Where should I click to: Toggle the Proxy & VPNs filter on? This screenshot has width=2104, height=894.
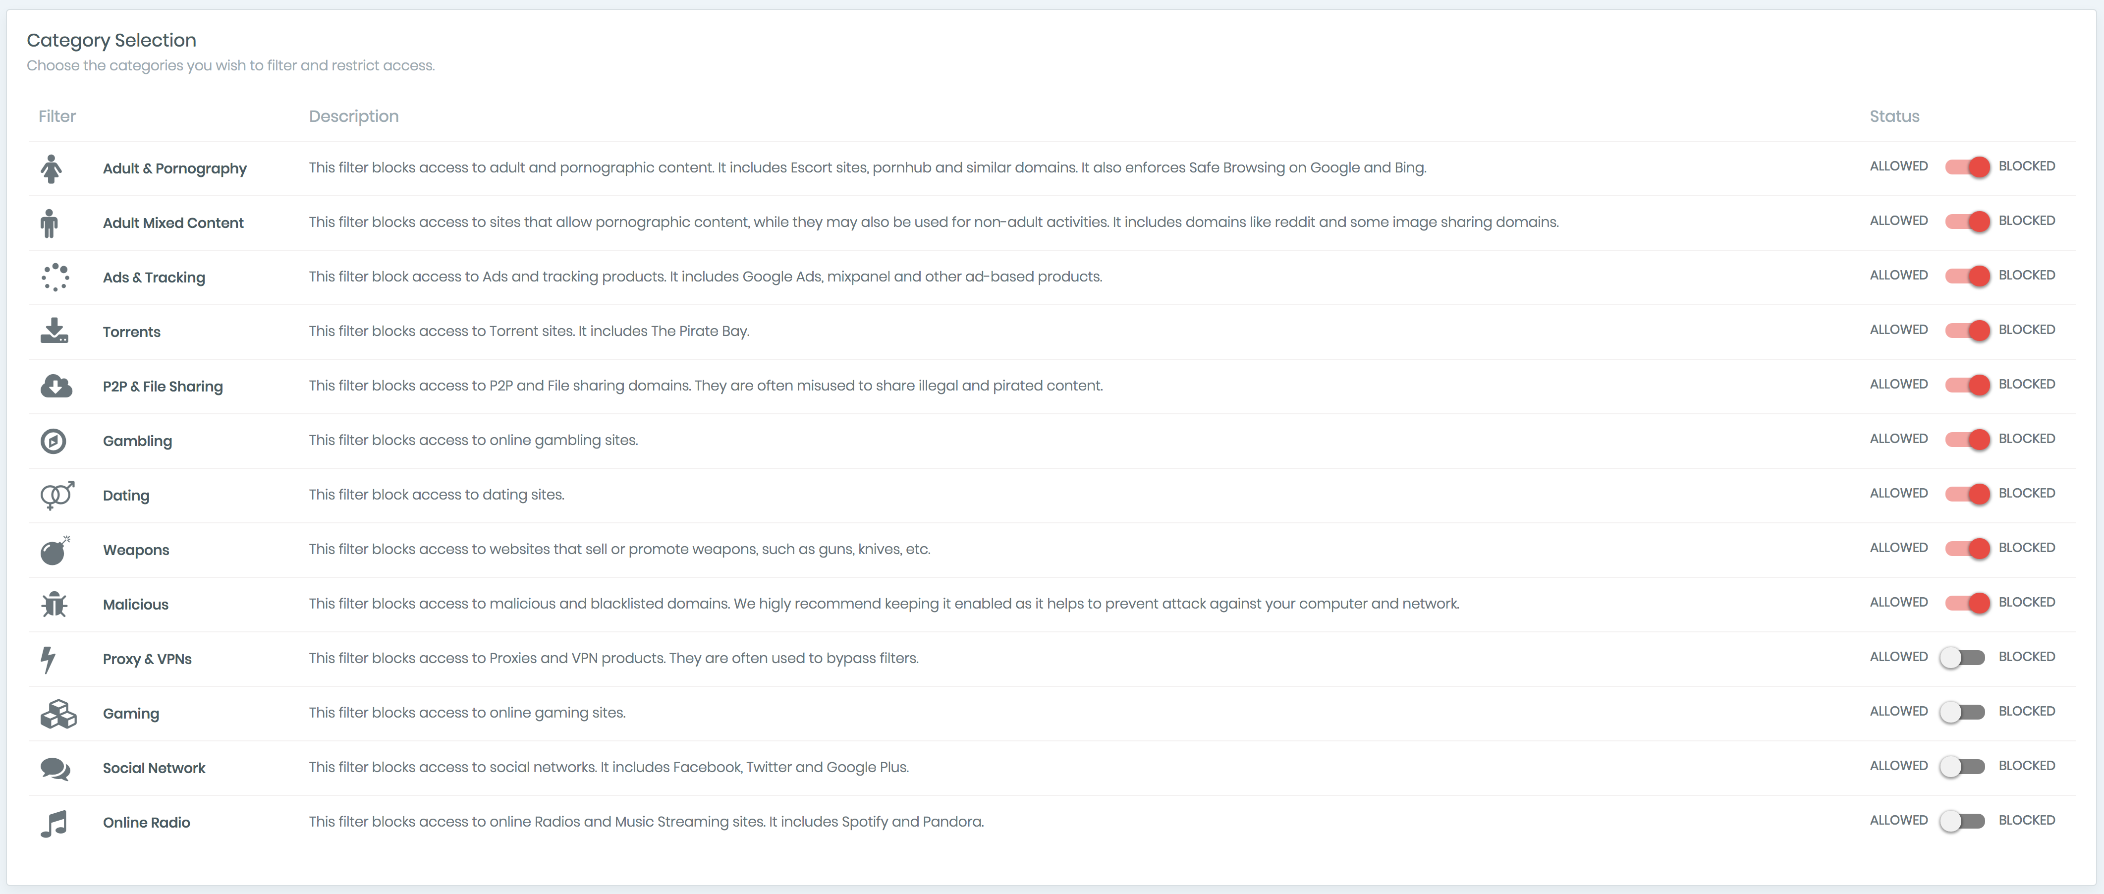(1962, 658)
